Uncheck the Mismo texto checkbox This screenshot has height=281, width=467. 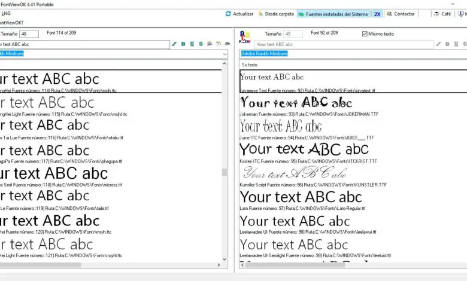pyautogui.click(x=365, y=34)
